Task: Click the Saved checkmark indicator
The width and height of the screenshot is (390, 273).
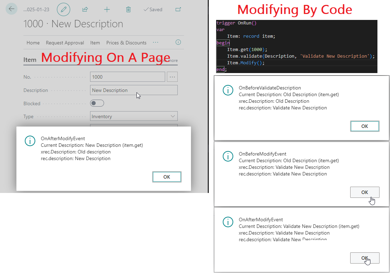Action: pyautogui.click(x=153, y=9)
